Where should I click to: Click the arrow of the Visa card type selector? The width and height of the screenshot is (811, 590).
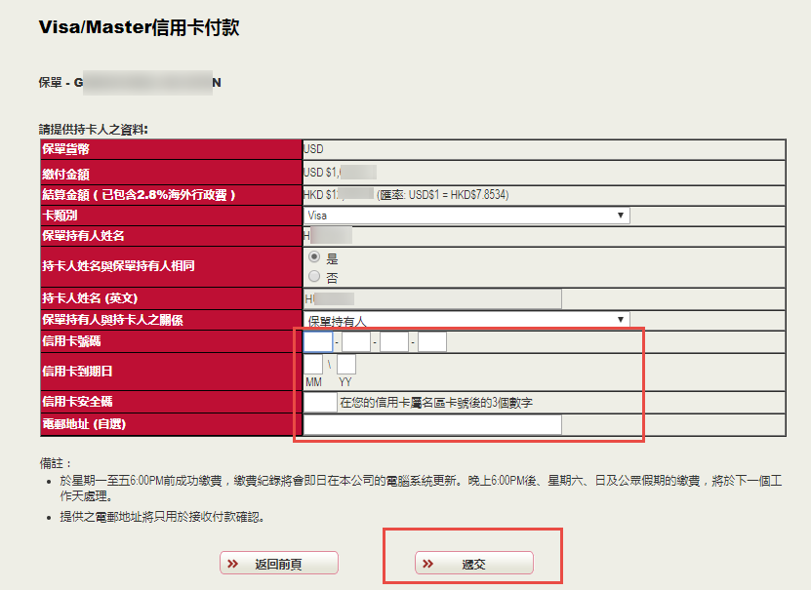(x=621, y=216)
